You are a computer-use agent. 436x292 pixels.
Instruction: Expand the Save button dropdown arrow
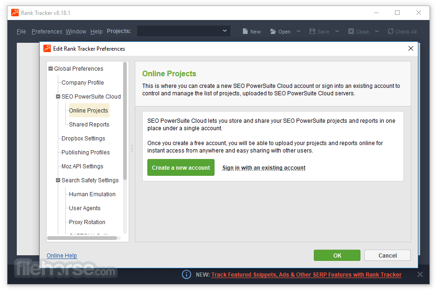point(337,31)
